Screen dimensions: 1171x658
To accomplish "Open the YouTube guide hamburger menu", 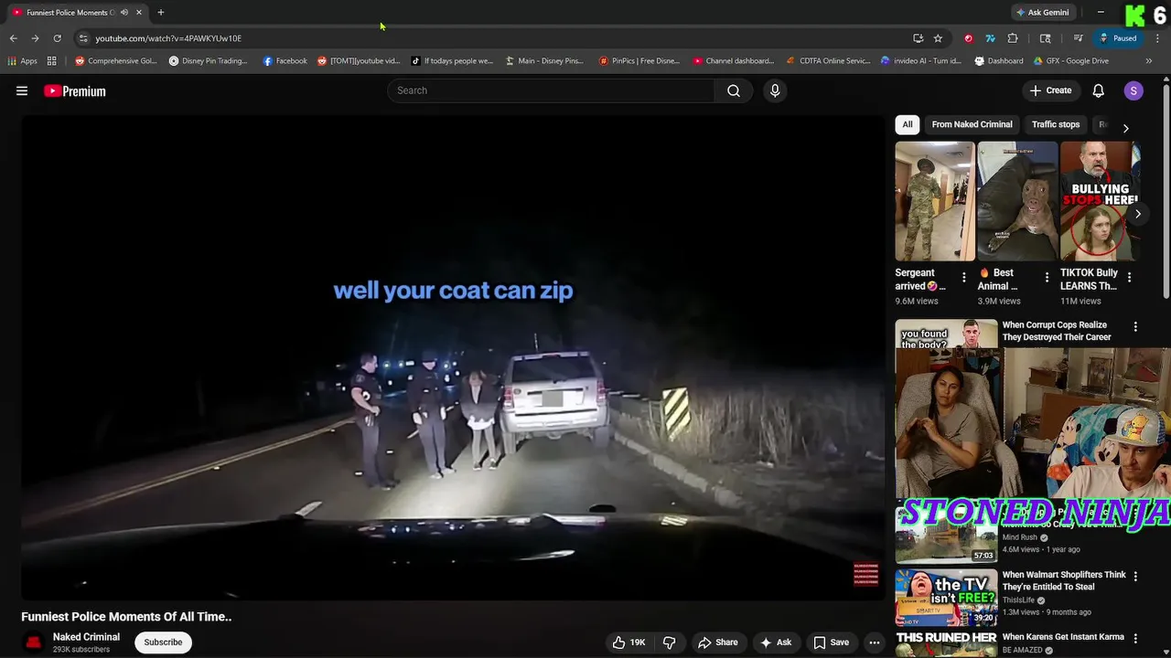I will (22, 90).
